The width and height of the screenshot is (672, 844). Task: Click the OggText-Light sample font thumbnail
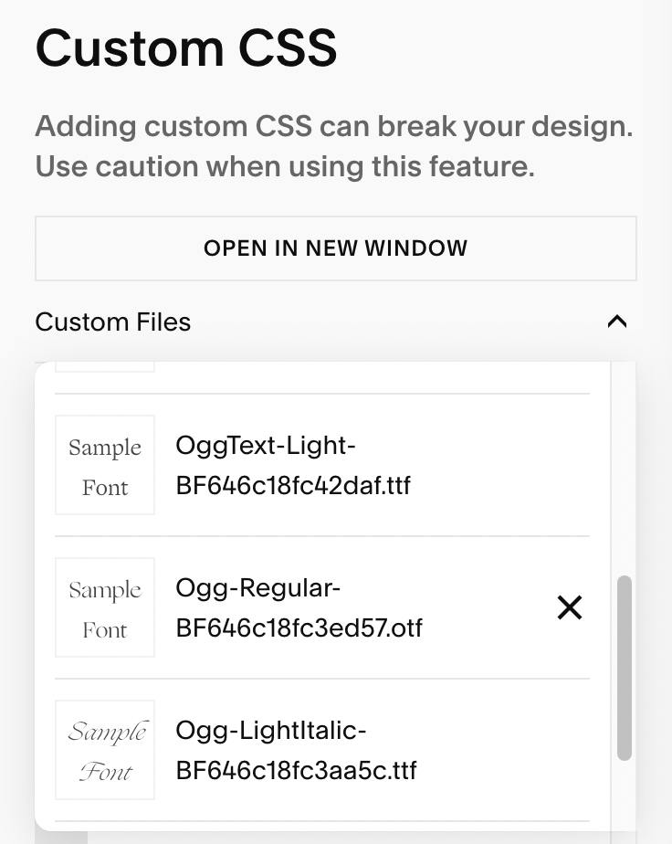tap(105, 465)
